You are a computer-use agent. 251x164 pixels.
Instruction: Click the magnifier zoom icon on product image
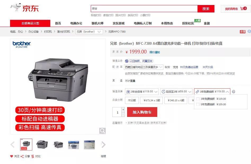click(x=102, y=131)
